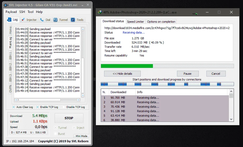Click the Injector syringe icon

23,20
